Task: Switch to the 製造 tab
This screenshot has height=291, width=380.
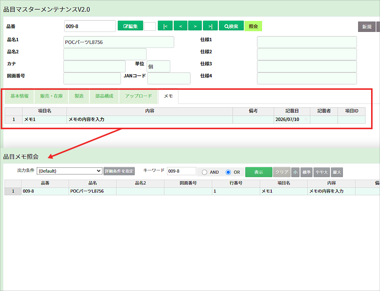Action: point(79,96)
